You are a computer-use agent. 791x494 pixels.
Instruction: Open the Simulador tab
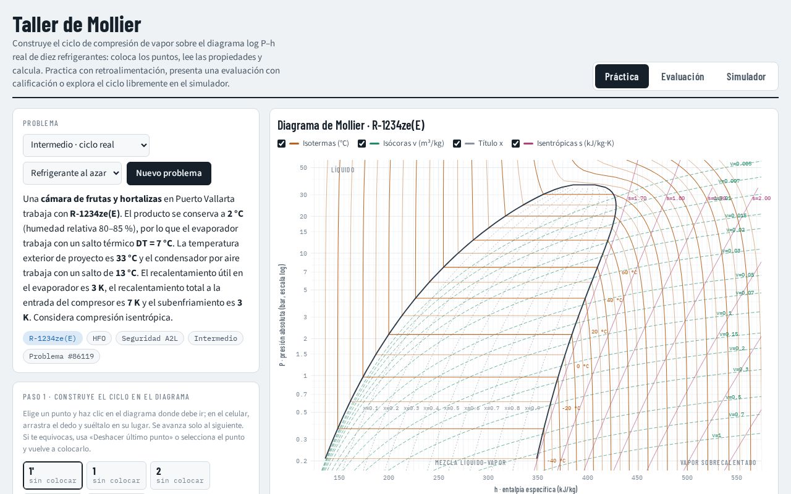coord(746,77)
